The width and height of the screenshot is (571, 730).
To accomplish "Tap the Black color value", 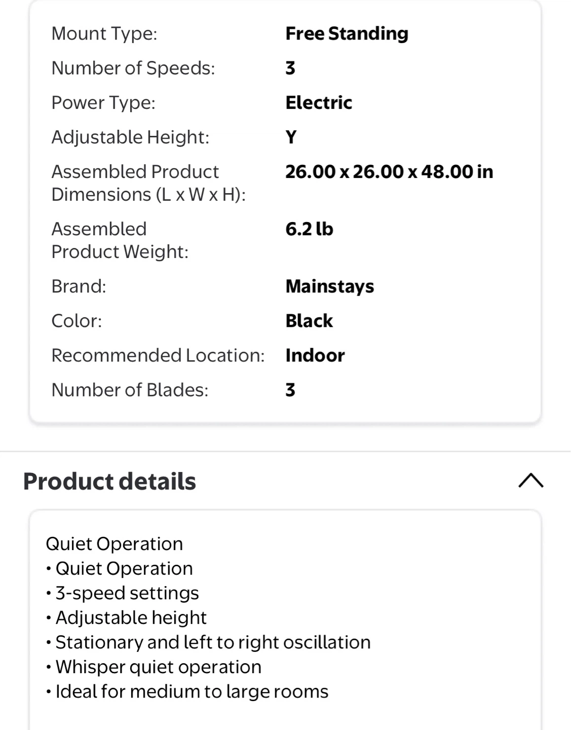I will (309, 321).
